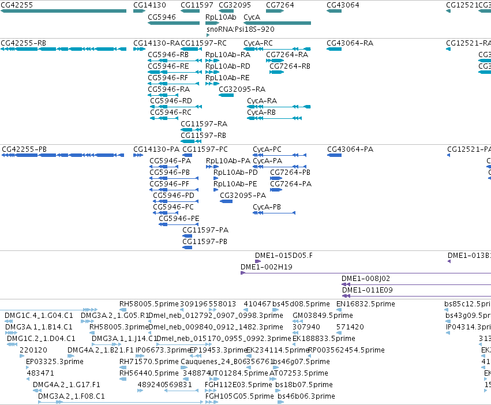Click the 483471 EST label
The width and height of the screenshot is (491, 405).
[x=40, y=373]
